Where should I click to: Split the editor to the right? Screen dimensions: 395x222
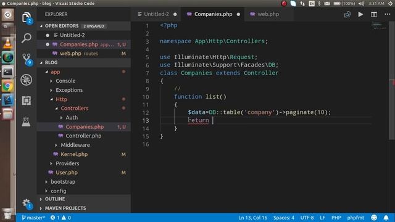pos(374,14)
